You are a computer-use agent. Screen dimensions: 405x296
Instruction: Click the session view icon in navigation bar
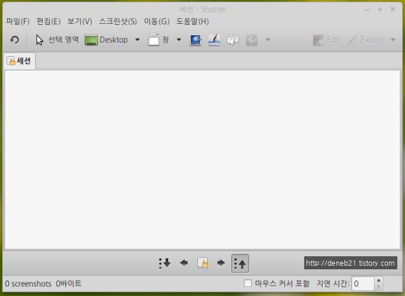click(203, 263)
